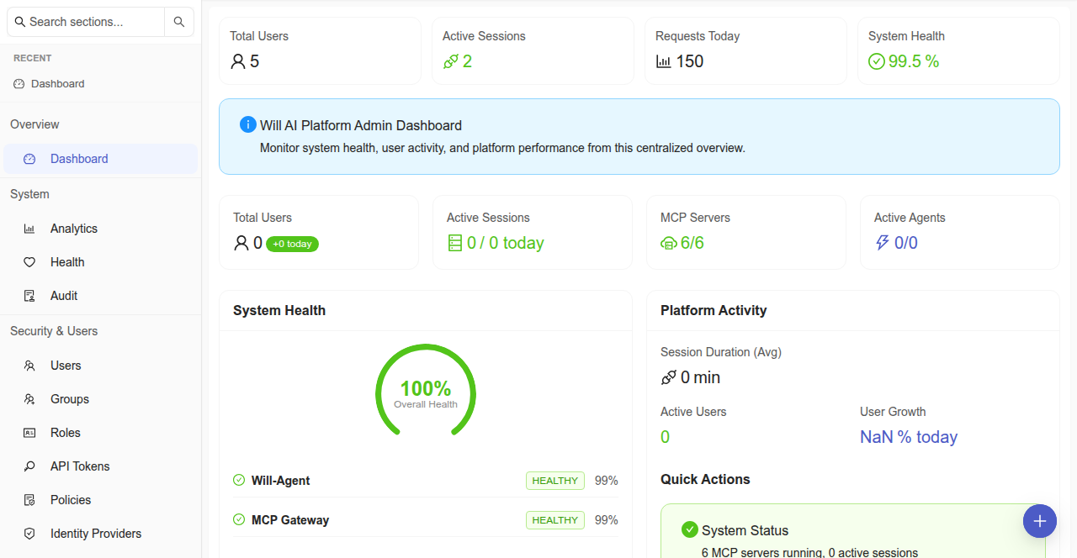Click the 0 min session duration value
This screenshot has height=558, width=1077.
[x=701, y=377]
